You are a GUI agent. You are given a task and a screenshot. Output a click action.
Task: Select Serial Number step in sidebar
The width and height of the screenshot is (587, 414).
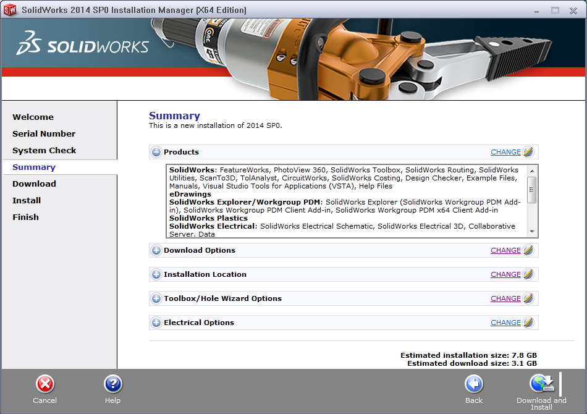coord(44,133)
